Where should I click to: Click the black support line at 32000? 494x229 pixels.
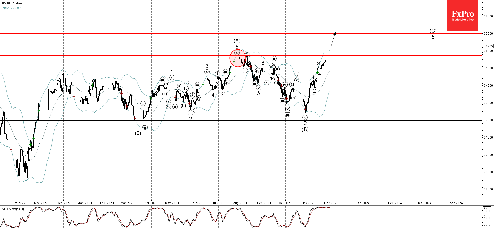coord(241,120)
